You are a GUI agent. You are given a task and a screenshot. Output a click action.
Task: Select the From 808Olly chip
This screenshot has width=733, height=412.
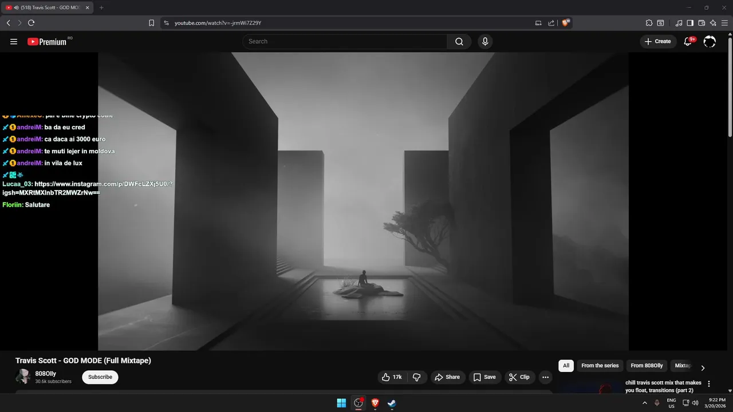tap(647, 366)
